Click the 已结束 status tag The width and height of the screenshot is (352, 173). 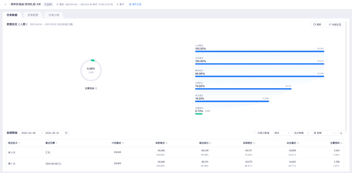click(48, 5)
